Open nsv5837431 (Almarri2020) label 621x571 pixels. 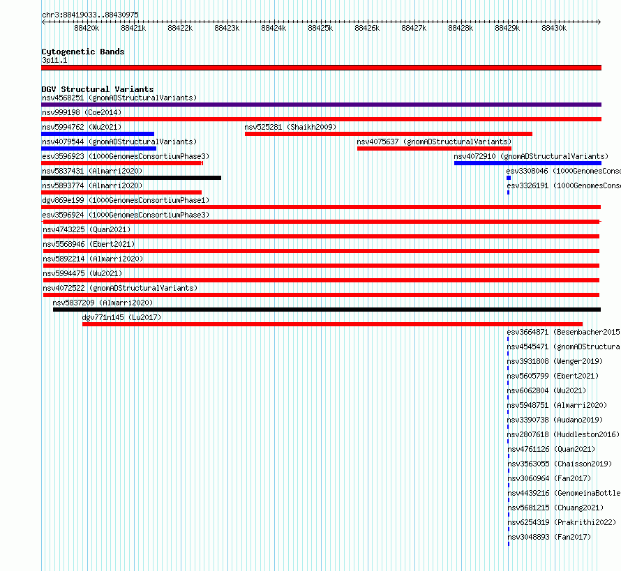pyautogui.click(x=92, y=171)
